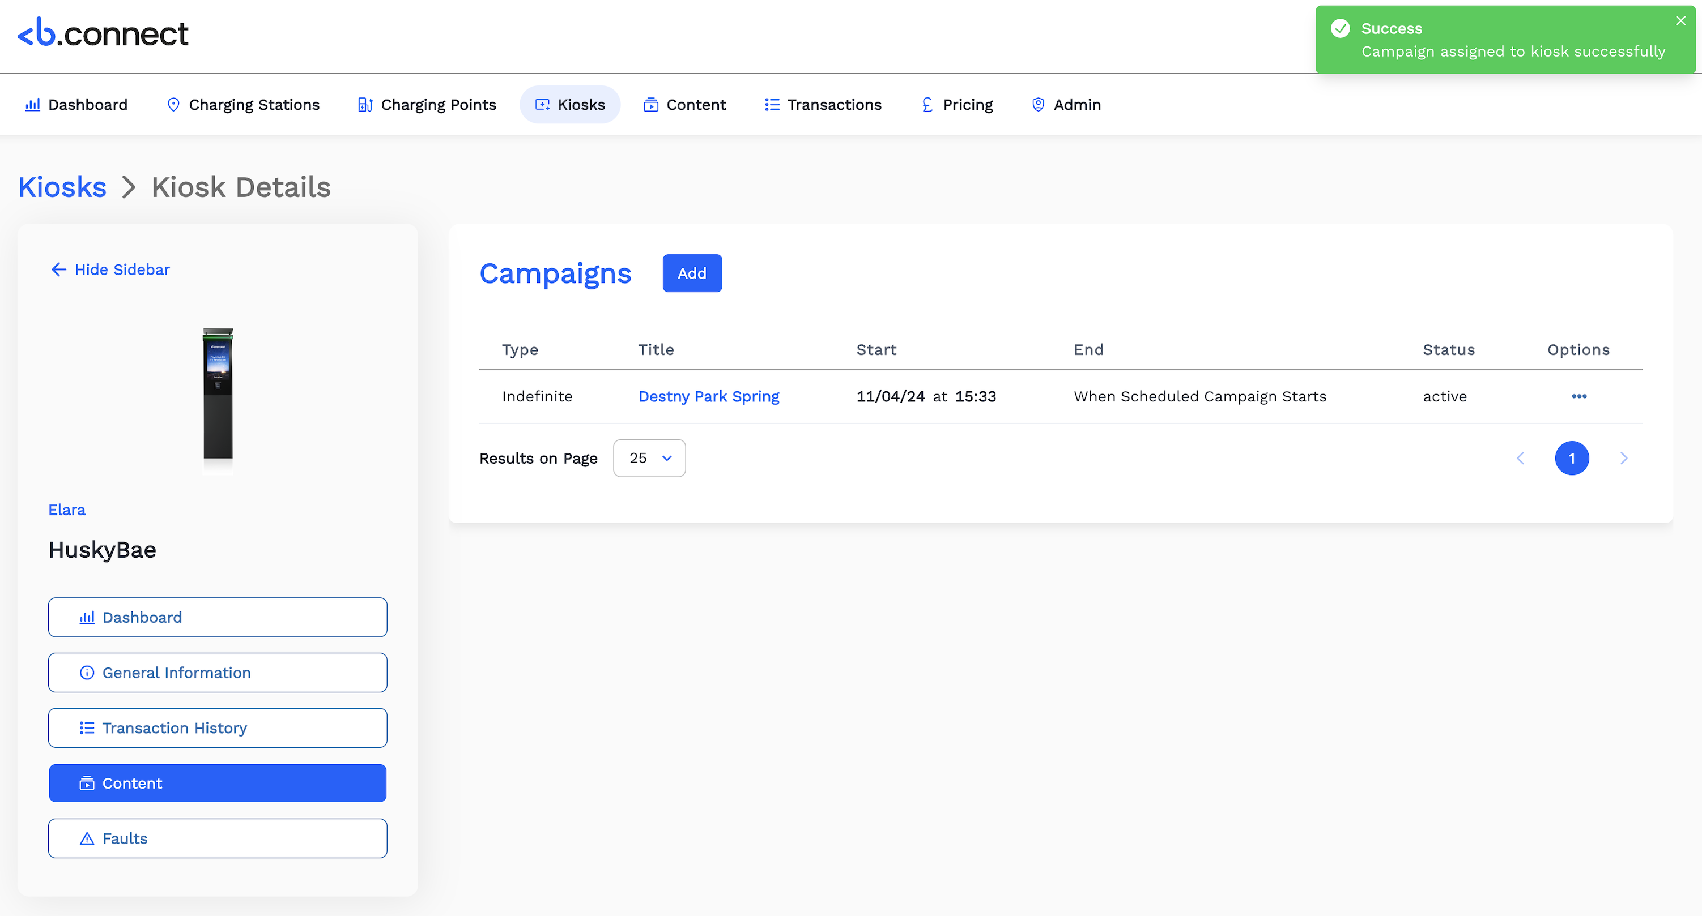Select the Transactions menu item
1702x916 pixels.
[823, 104]
